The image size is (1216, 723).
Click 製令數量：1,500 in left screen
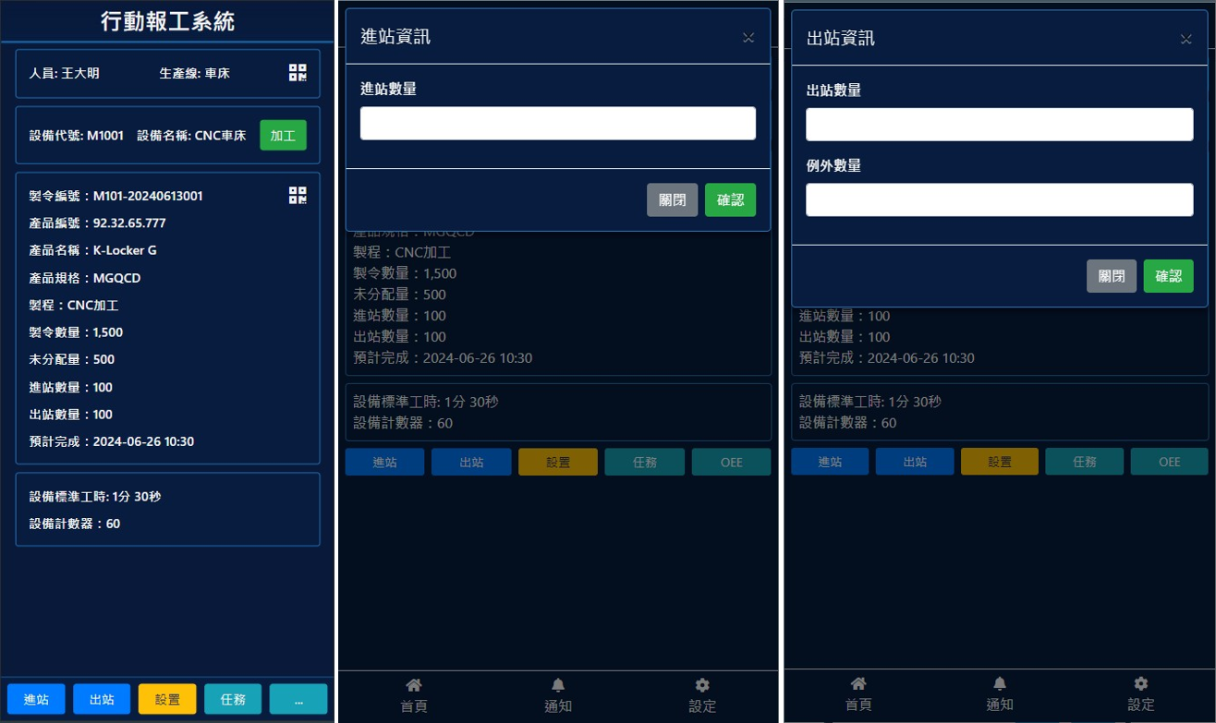76,332
